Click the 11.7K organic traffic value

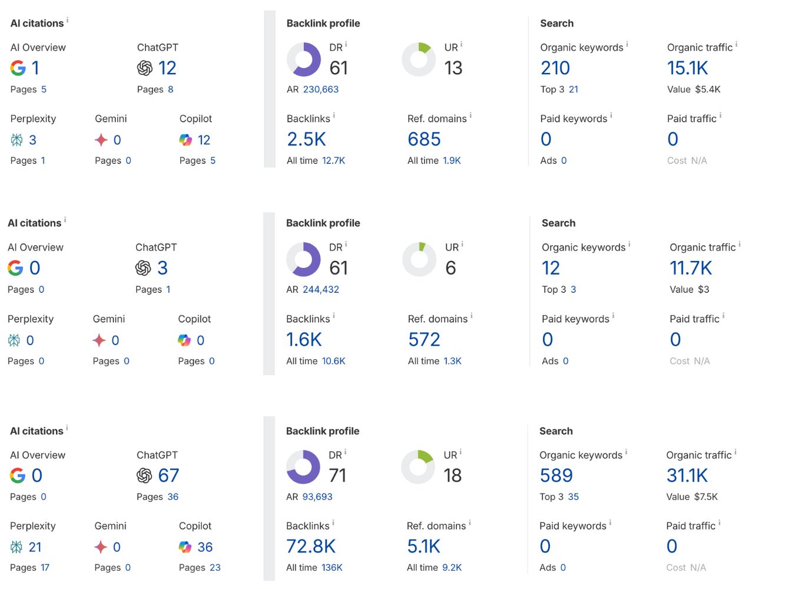pos(691,269)
